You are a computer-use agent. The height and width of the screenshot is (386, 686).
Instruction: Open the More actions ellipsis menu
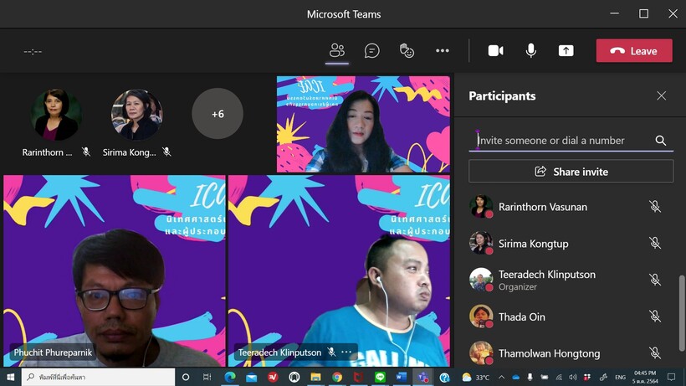(x=443, y=50)
